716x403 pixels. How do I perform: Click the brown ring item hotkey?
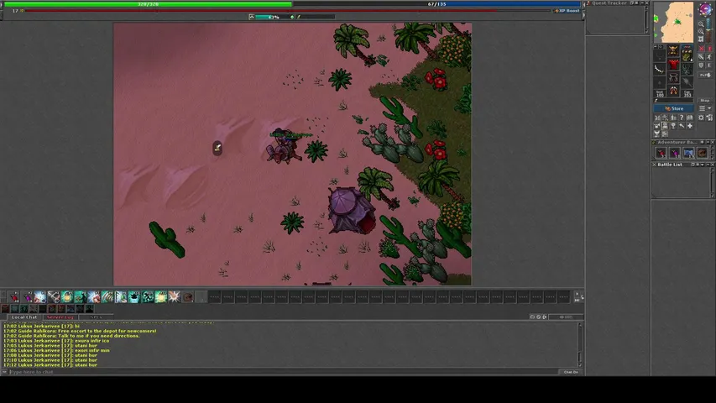[188, 297]
